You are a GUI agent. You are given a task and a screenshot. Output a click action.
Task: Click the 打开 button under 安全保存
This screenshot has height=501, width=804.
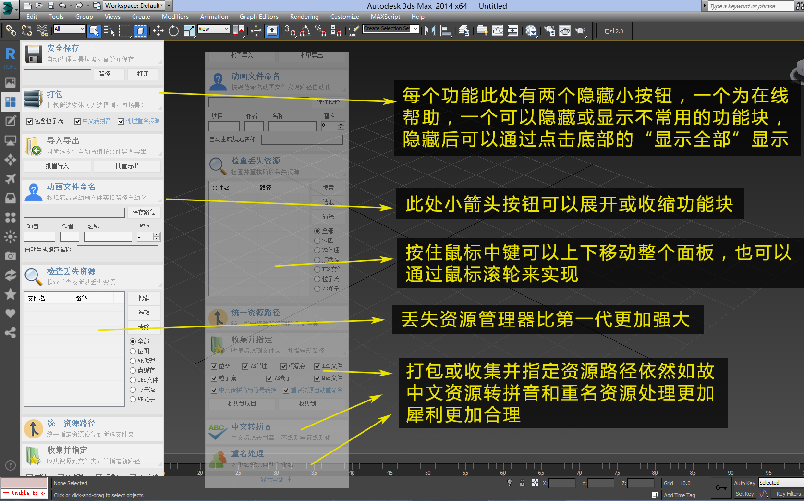click(143, 74)
